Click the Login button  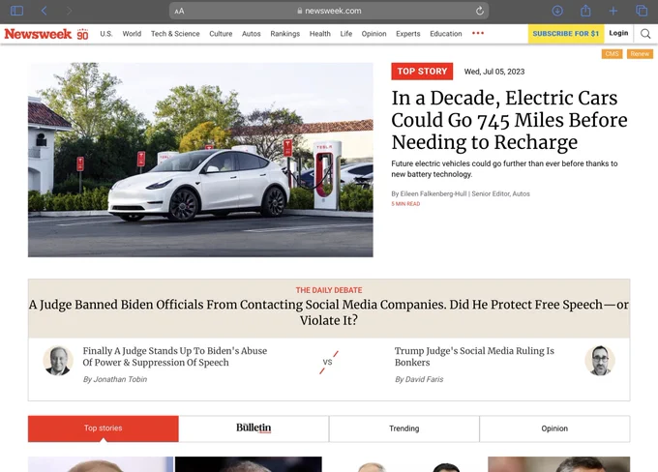pos(618,33)
